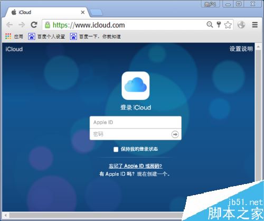Screen dimensions: 264x221
Task: Open the Chrome hamburger menu
Action: pyautogui.click(x=255, y=25)
